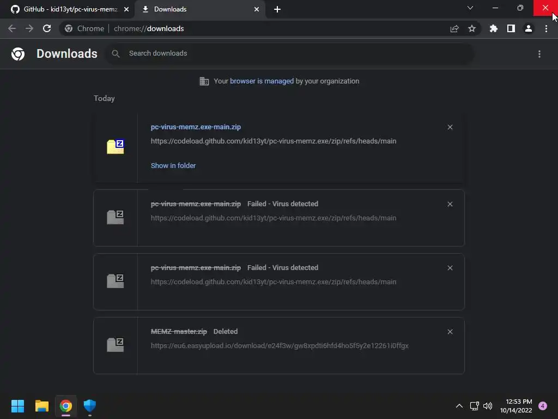Image resolution: width=558 pixels, height=419 pixels.
Task: Open the clock showing 12:53 PM
Action: click(516, 406)
